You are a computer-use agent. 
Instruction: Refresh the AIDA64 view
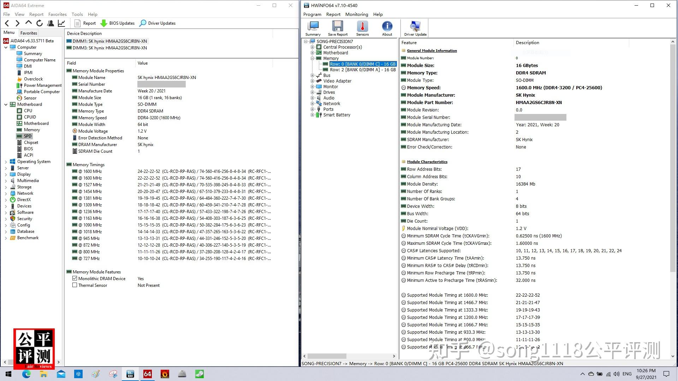39,23
